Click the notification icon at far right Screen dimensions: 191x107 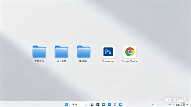coord(187,104)
